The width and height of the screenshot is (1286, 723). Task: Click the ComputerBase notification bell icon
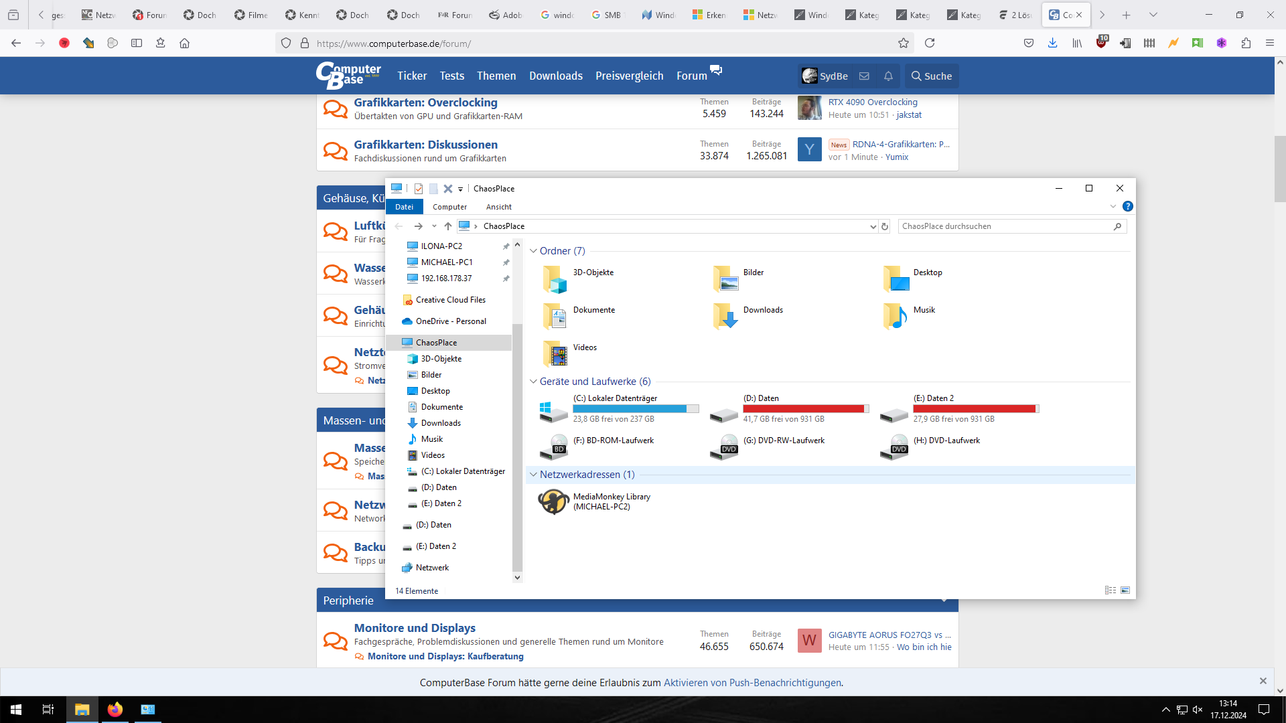point(888,76)
